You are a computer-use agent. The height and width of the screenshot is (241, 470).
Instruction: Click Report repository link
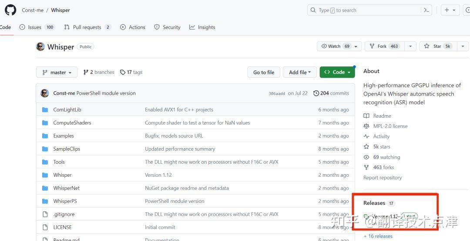click(x=383, y=178)
